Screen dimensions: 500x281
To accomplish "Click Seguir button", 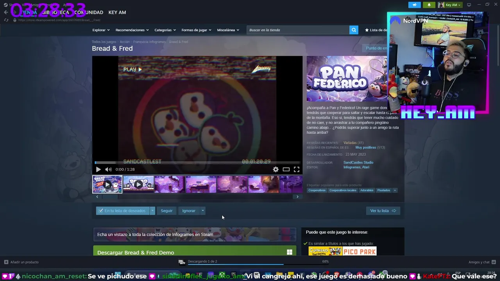I will click(166, 211).
